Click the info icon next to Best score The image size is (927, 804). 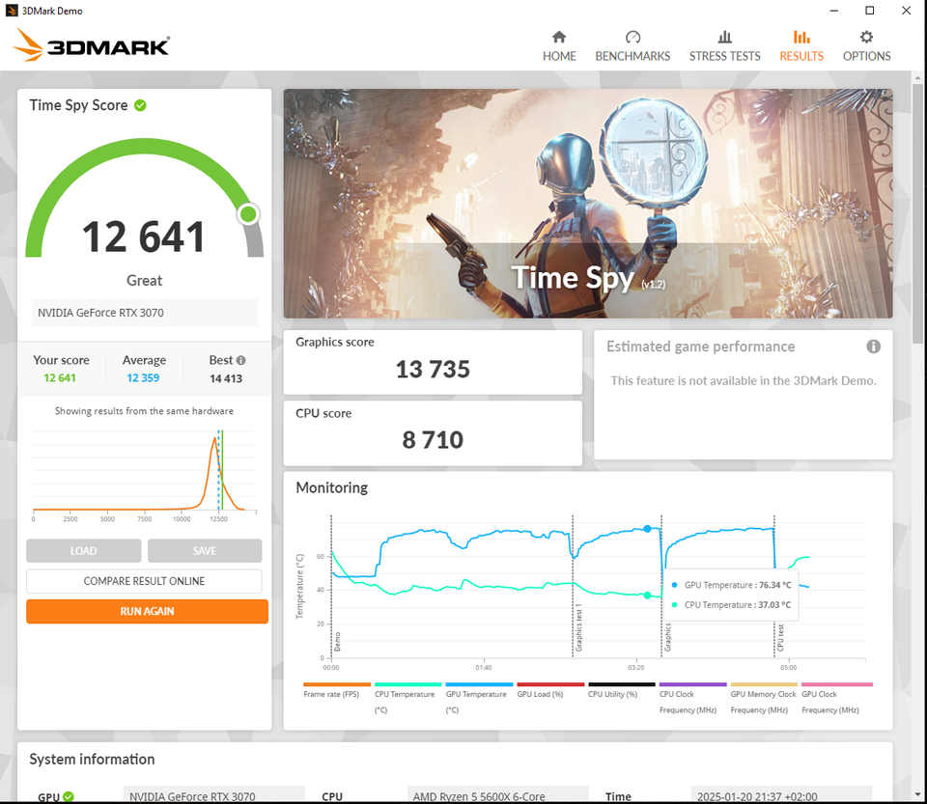click(240, 360)
